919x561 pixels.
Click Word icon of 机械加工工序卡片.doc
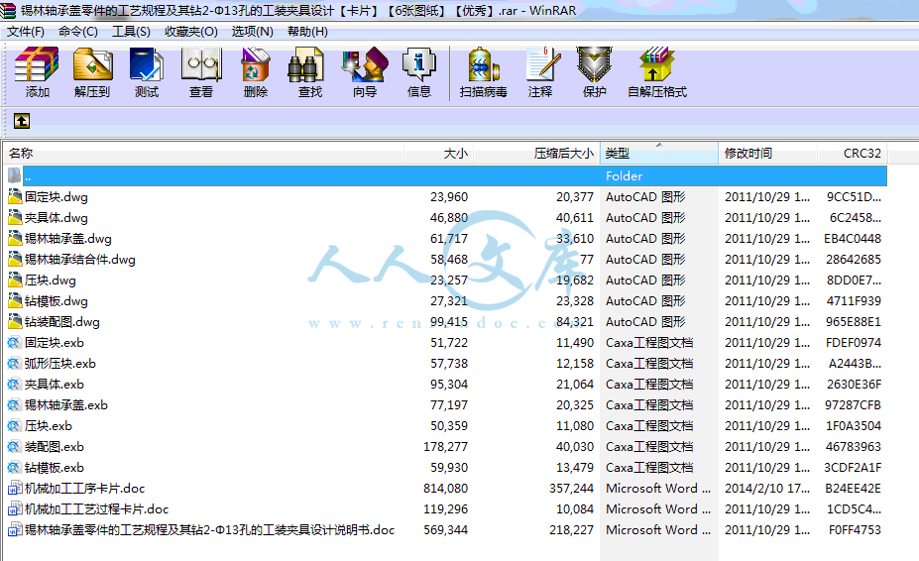pyautogui.click(x=15, y=489)
